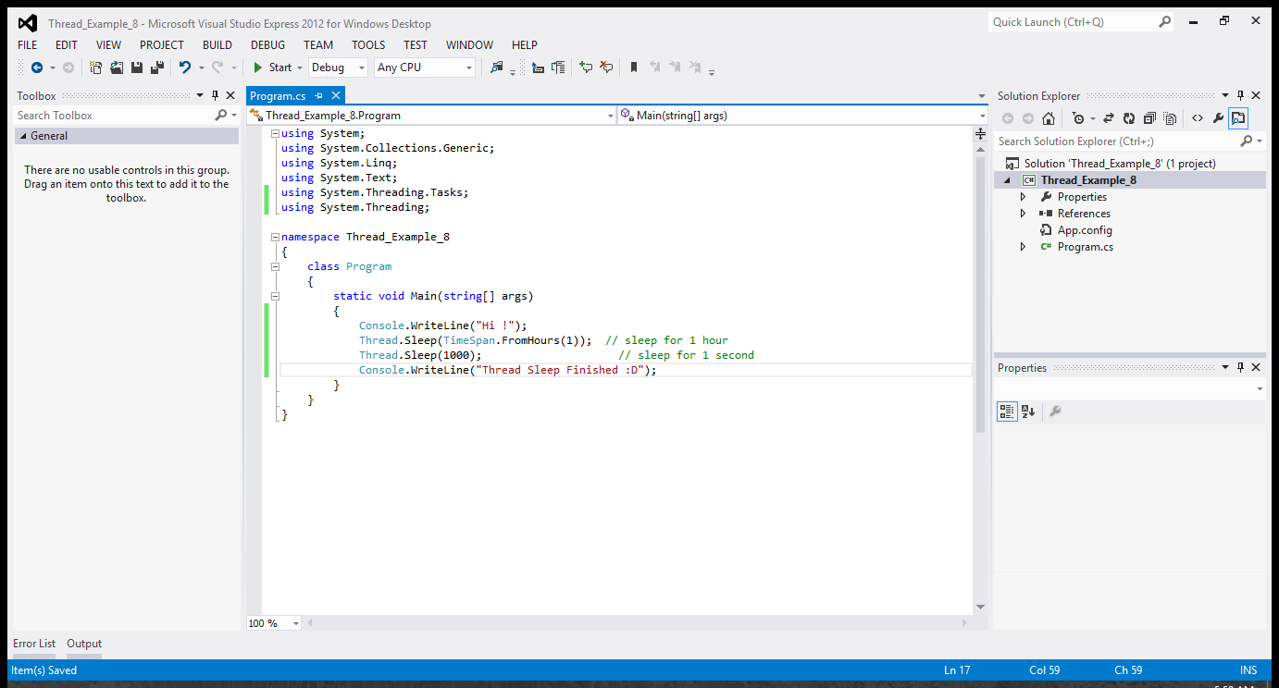Toggle auto-hide pin on Properties panel
Viewport: 1279px width, 688px height.
tap(1240, 367)
